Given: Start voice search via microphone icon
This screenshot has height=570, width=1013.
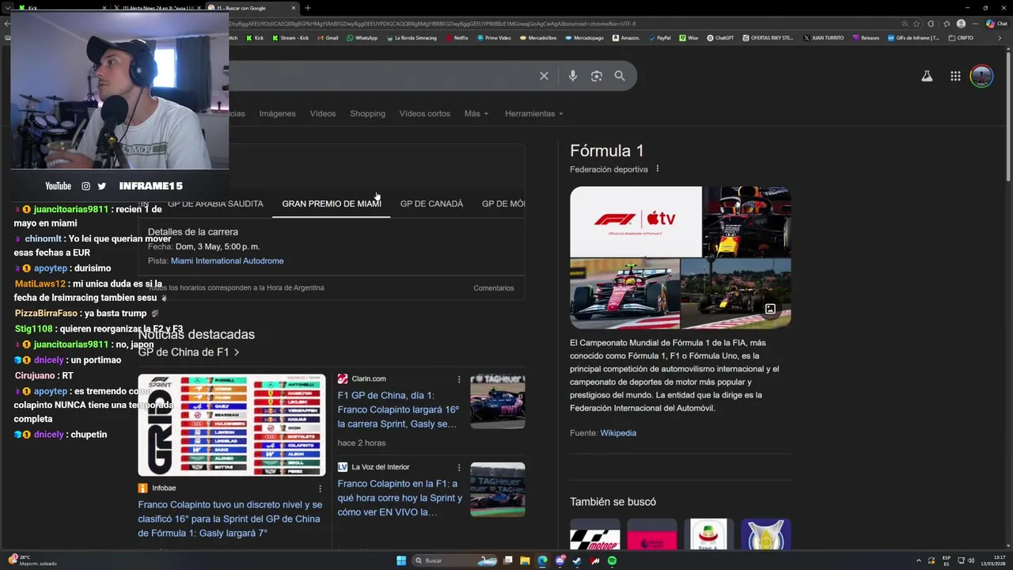Looking at the screenshot, I should pyautogui.click(x=572, y=76).
